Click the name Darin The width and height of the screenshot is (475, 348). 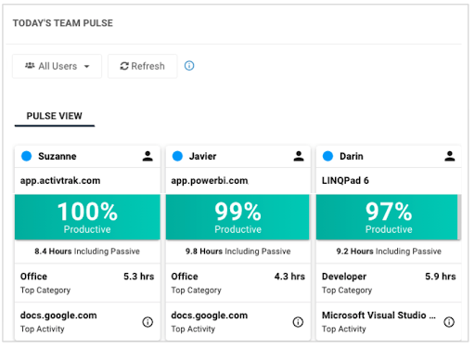click(352, 156)
